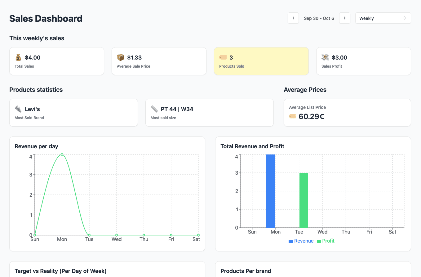421x277 pixels.
Task: Click the Products statistics heading
Action: click(36, 90)
